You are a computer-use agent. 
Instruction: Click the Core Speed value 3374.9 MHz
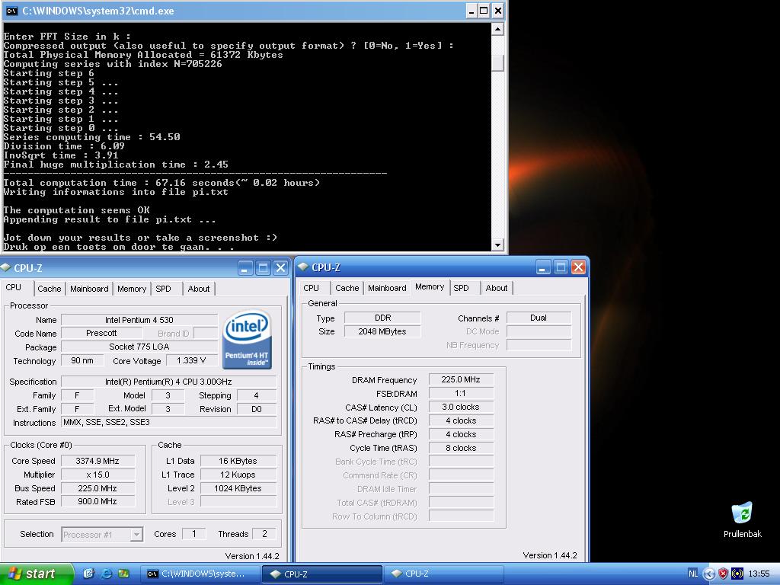click(x=97, y=461)
